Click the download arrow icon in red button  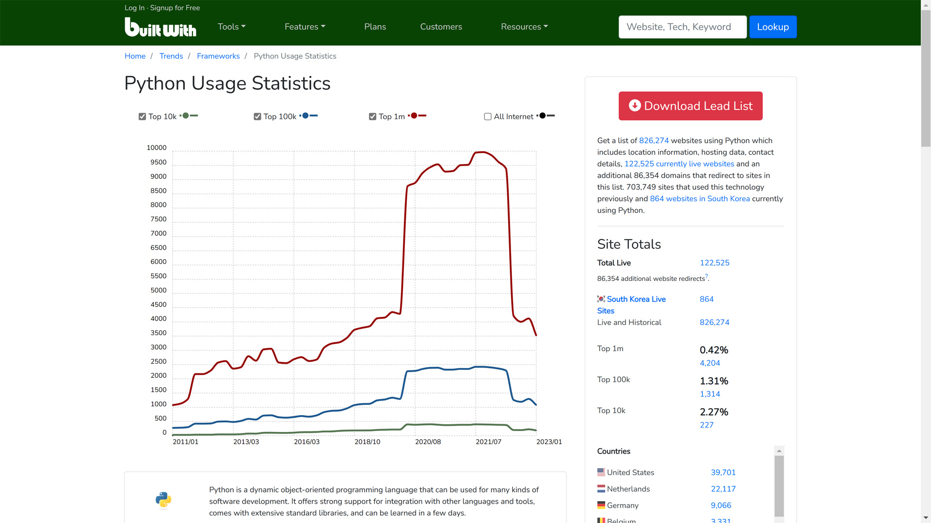click(635, 106)
